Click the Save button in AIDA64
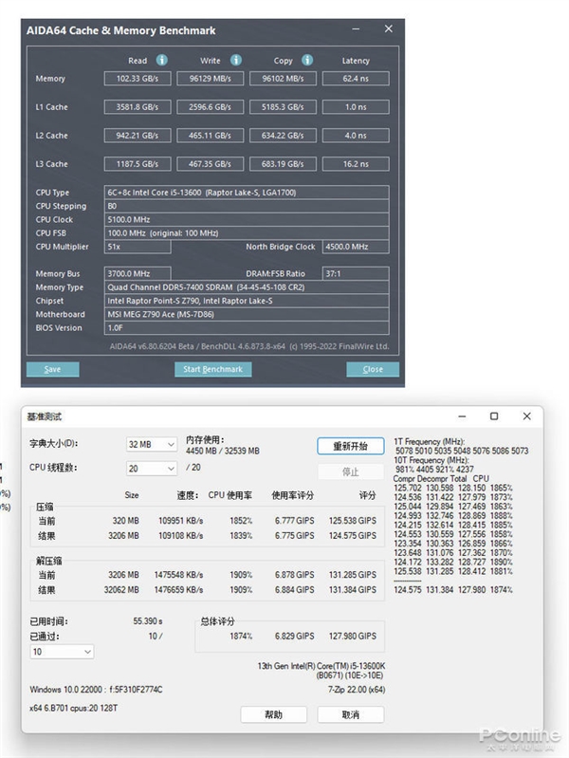This screenshot has height=758, width=569. pos(53,369)
